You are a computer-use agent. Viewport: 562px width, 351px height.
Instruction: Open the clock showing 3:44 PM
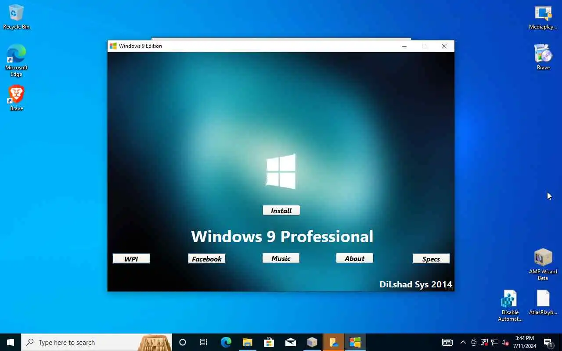click(525, 342)
